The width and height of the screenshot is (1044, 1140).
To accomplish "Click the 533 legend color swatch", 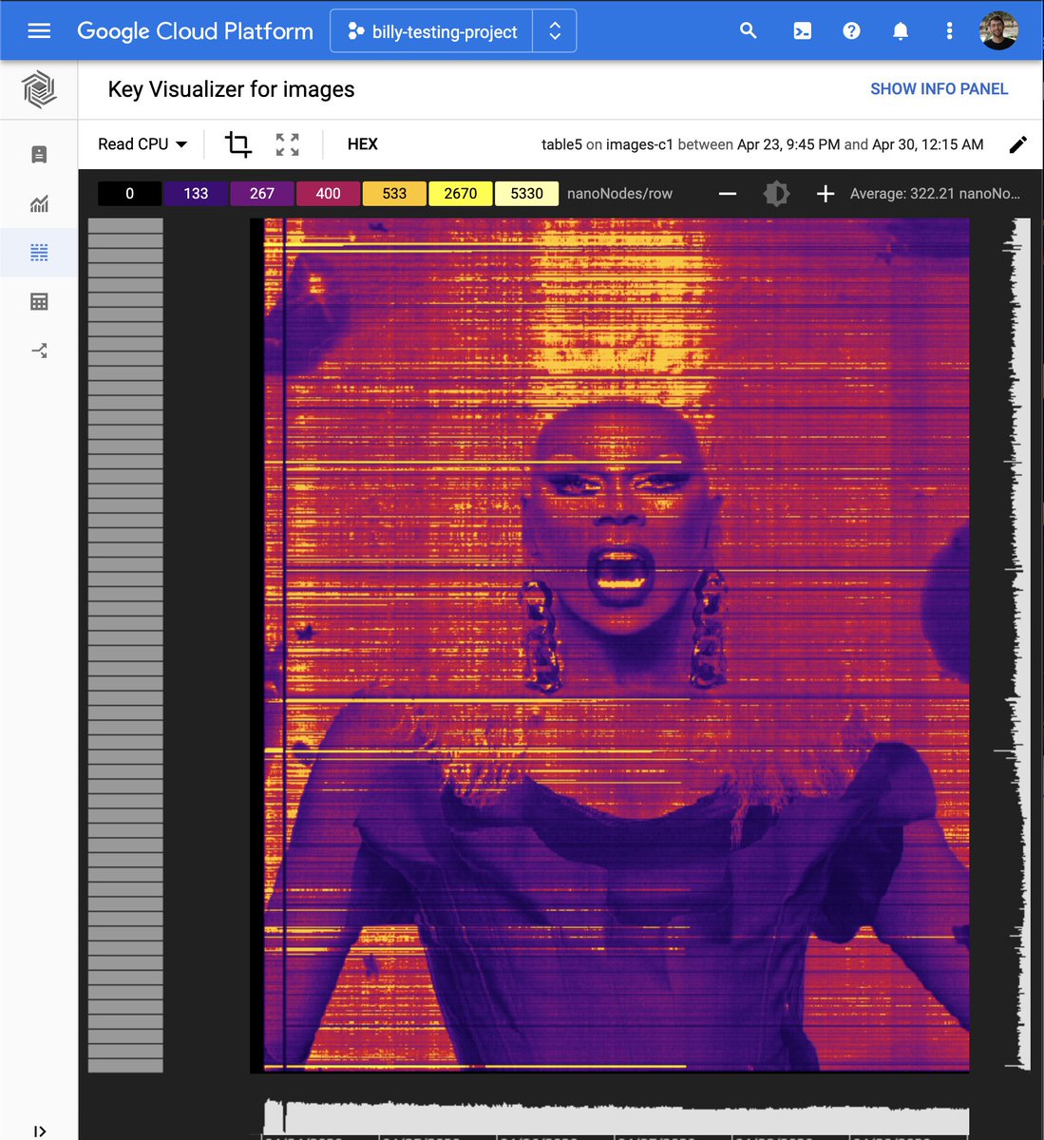I will pyautogui.click(x=394, y=194).
